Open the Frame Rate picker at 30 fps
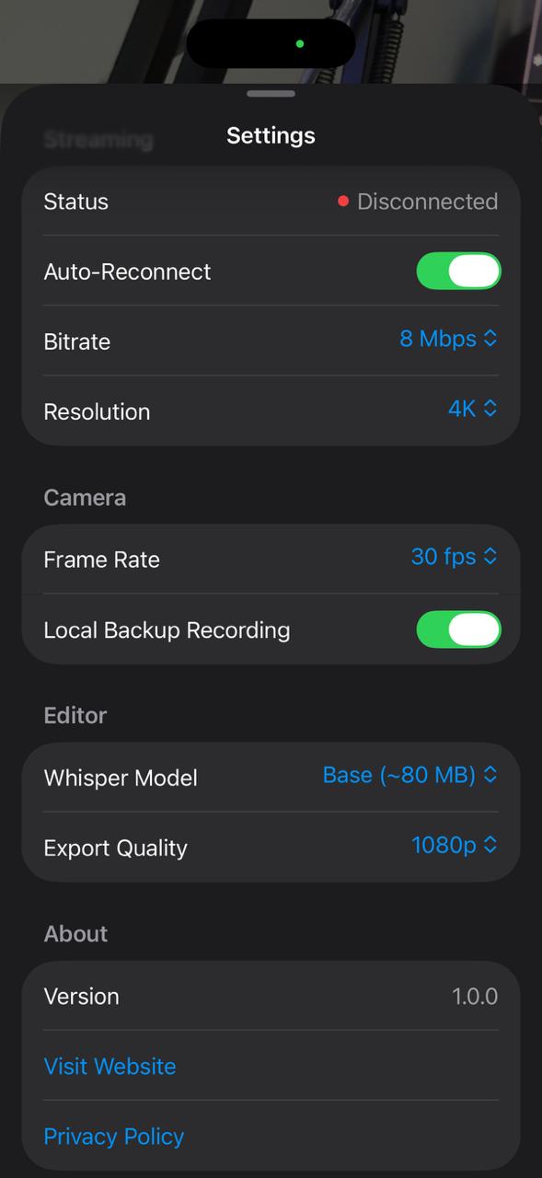This screenshot has width=542, height=1178. click(x=455, y=556)
